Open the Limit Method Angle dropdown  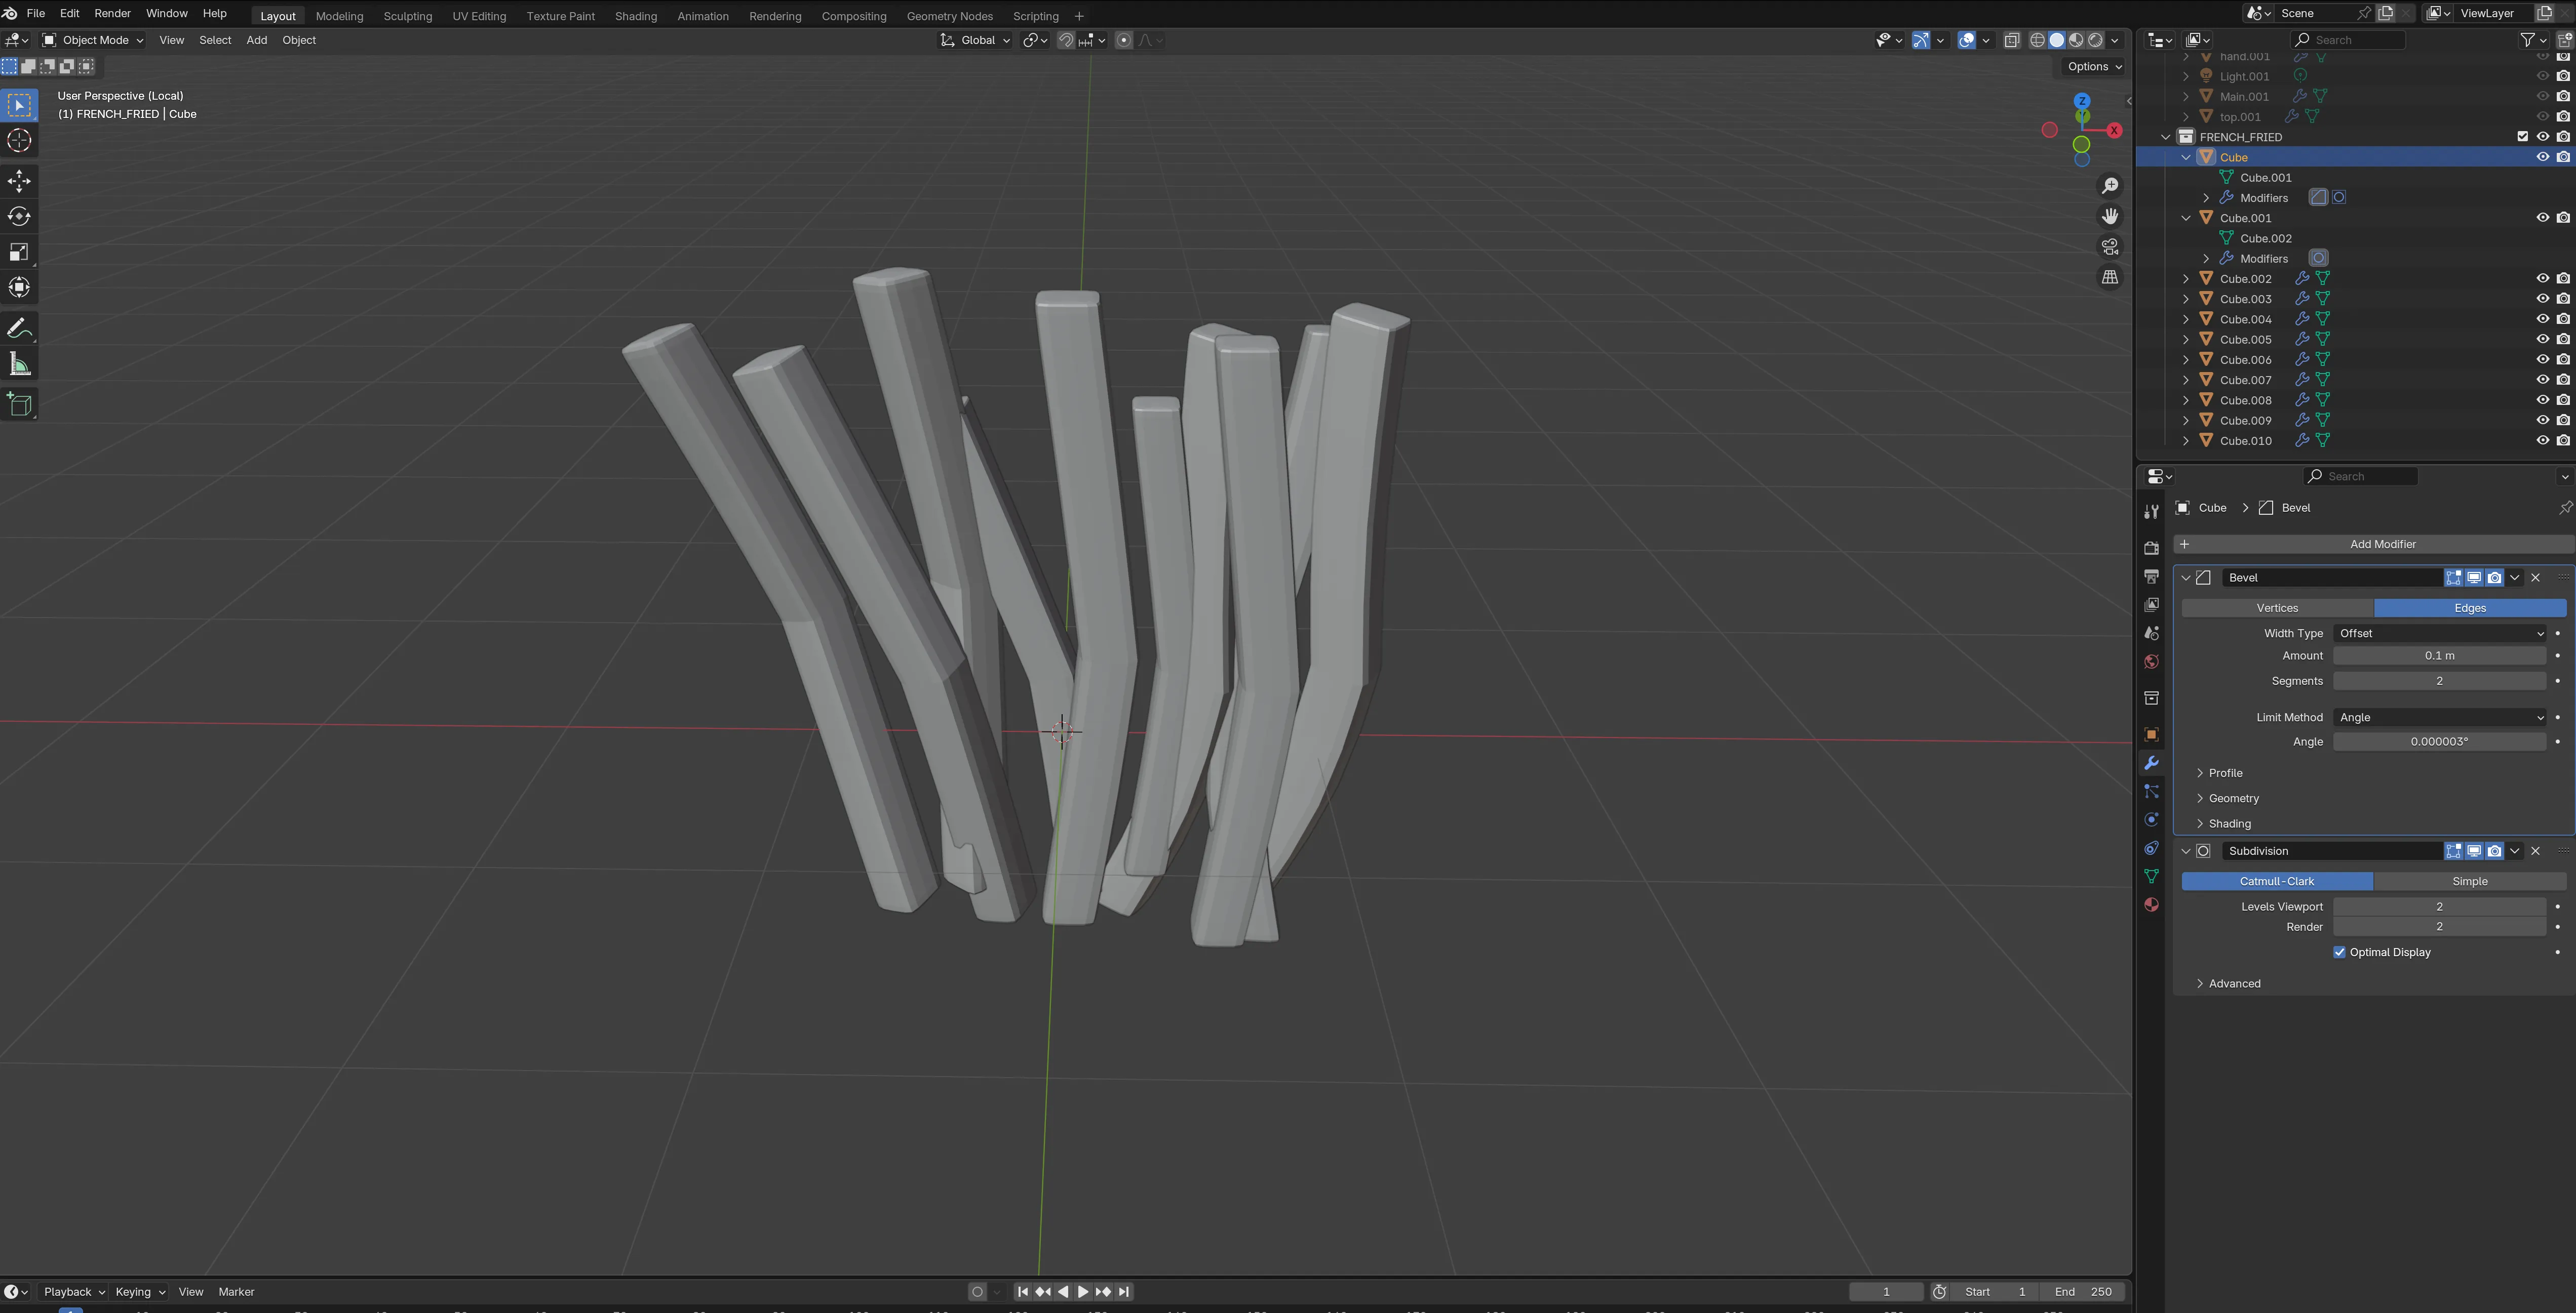coord(2440,717)
